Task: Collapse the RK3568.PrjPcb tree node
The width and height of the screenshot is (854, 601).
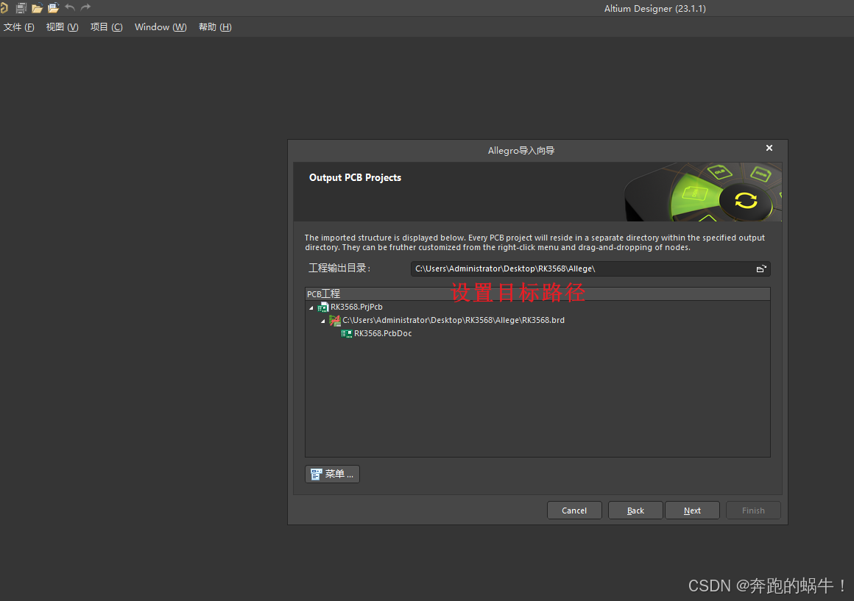Action: tap(311, 307)
